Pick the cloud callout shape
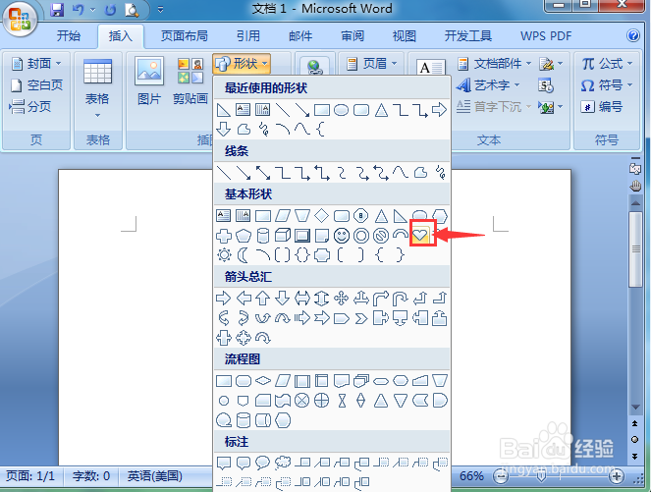This screenshot has height=492, width=651. (283, 463)
